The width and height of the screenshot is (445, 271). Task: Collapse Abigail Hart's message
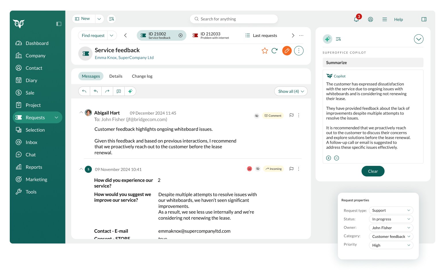pos(81,113)
